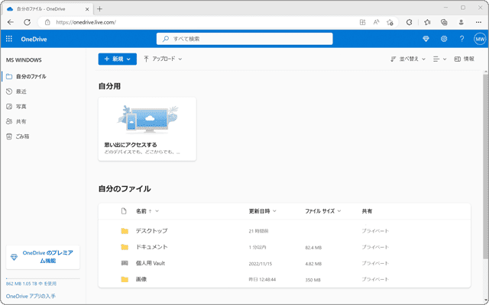Go back with browser back arrow
The width and height of the screenshot is (489, 305).
pos(11,22)
